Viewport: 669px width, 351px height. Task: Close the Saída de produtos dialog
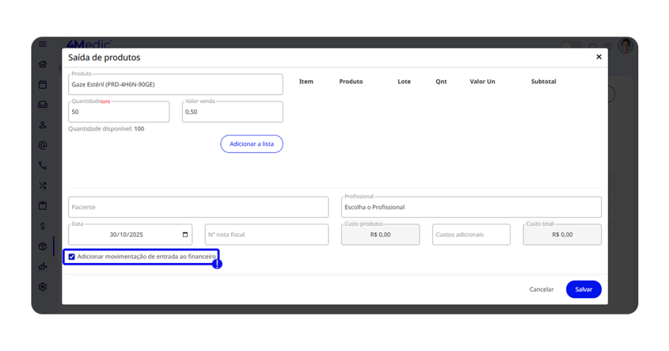coord(598,57)
